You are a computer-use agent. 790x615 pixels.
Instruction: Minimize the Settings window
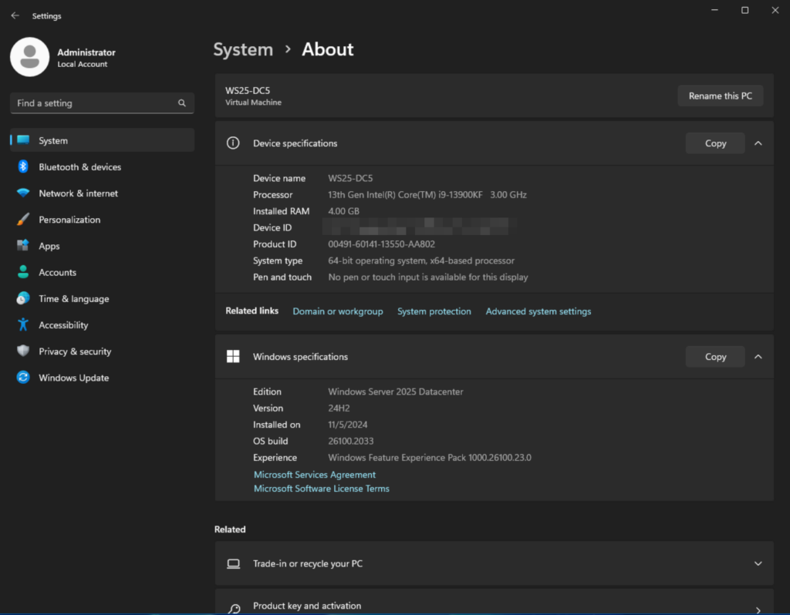(x=714, y=10)
